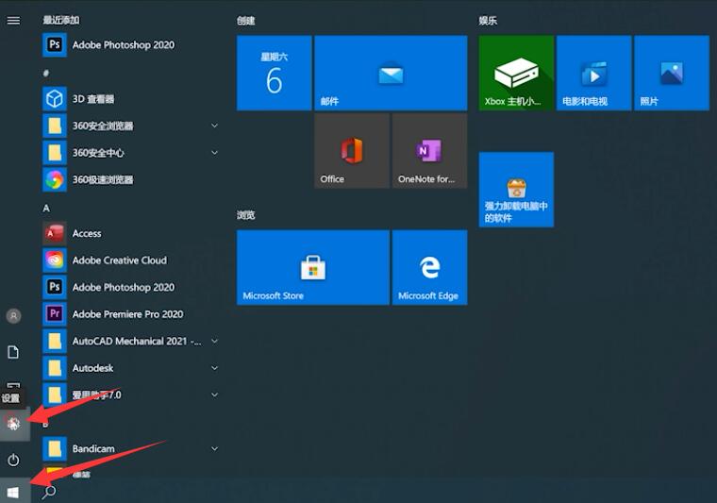Expand 爱思助手7.0 folder chevron
Viewport: 717px width, 503px height.
(214, 395)
